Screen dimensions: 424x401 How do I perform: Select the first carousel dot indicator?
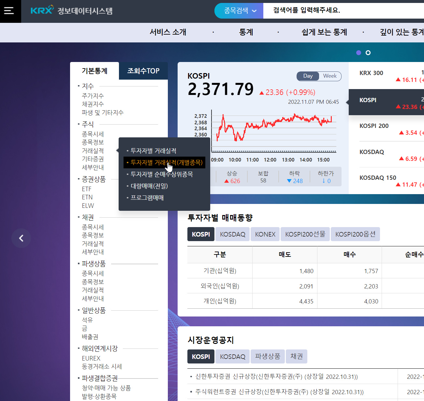coord(358,53)
